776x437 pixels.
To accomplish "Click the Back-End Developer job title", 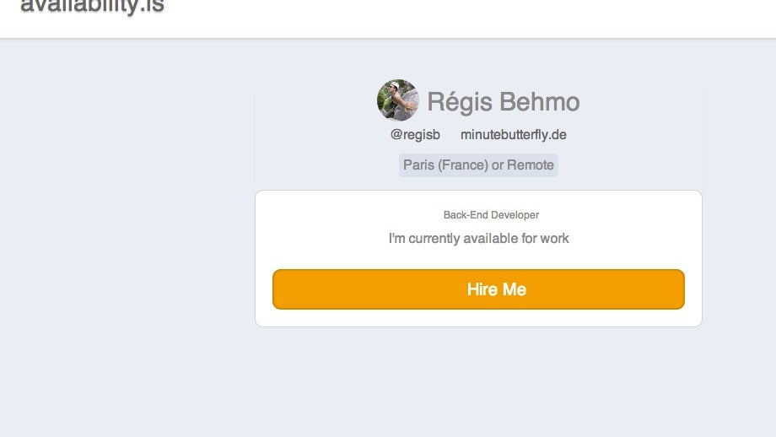I will tap(491, 215).
